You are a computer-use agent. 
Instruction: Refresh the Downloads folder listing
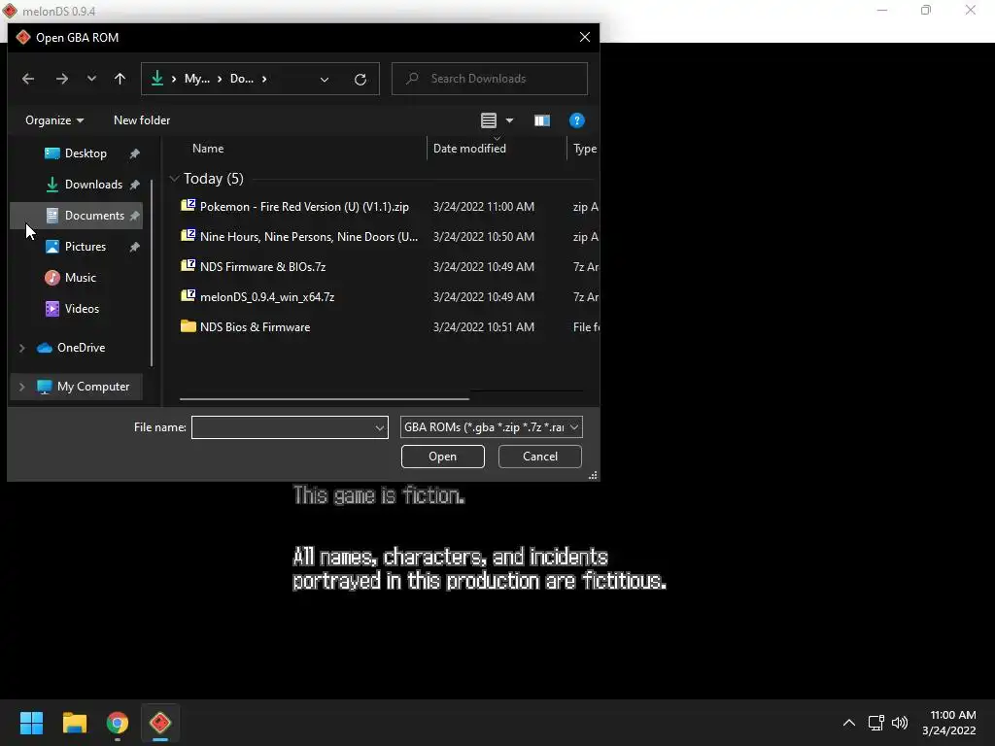click(x=360, y=80)
